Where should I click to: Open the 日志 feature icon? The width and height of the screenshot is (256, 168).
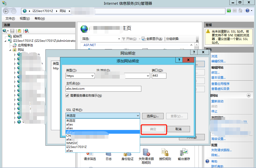[x=108, y=154]
